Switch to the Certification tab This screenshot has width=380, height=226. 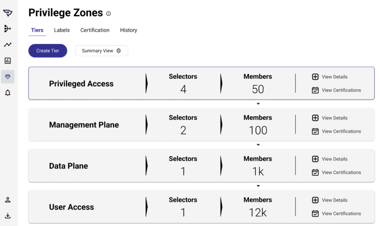95,30
